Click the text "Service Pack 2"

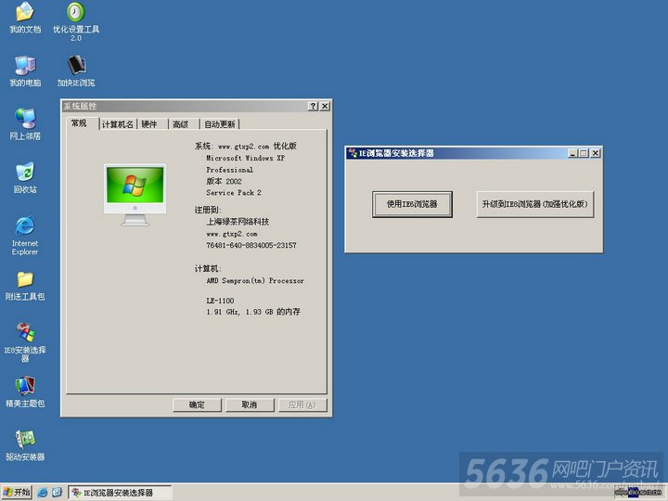234,193
